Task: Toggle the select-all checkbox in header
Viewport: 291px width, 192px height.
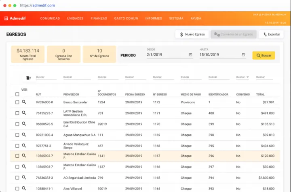Action: click(17, 94)
